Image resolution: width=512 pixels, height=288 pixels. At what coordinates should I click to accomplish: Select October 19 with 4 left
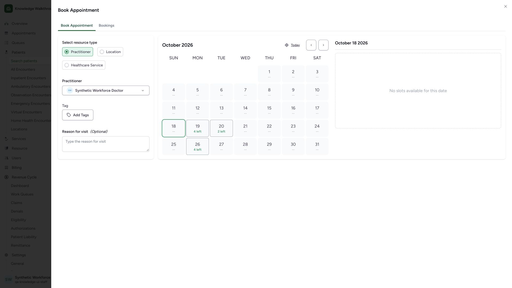(x=197, y=128)
